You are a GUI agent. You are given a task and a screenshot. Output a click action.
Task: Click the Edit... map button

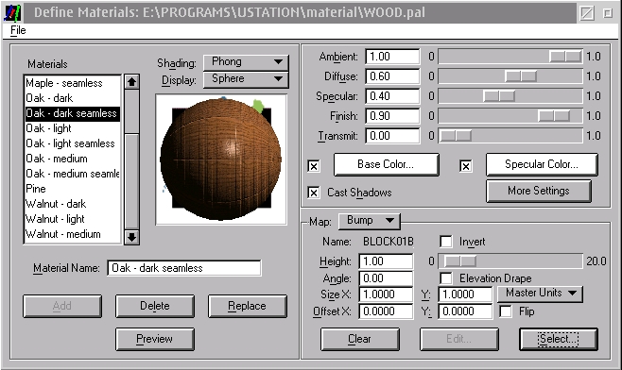click(x=459, y=339)
